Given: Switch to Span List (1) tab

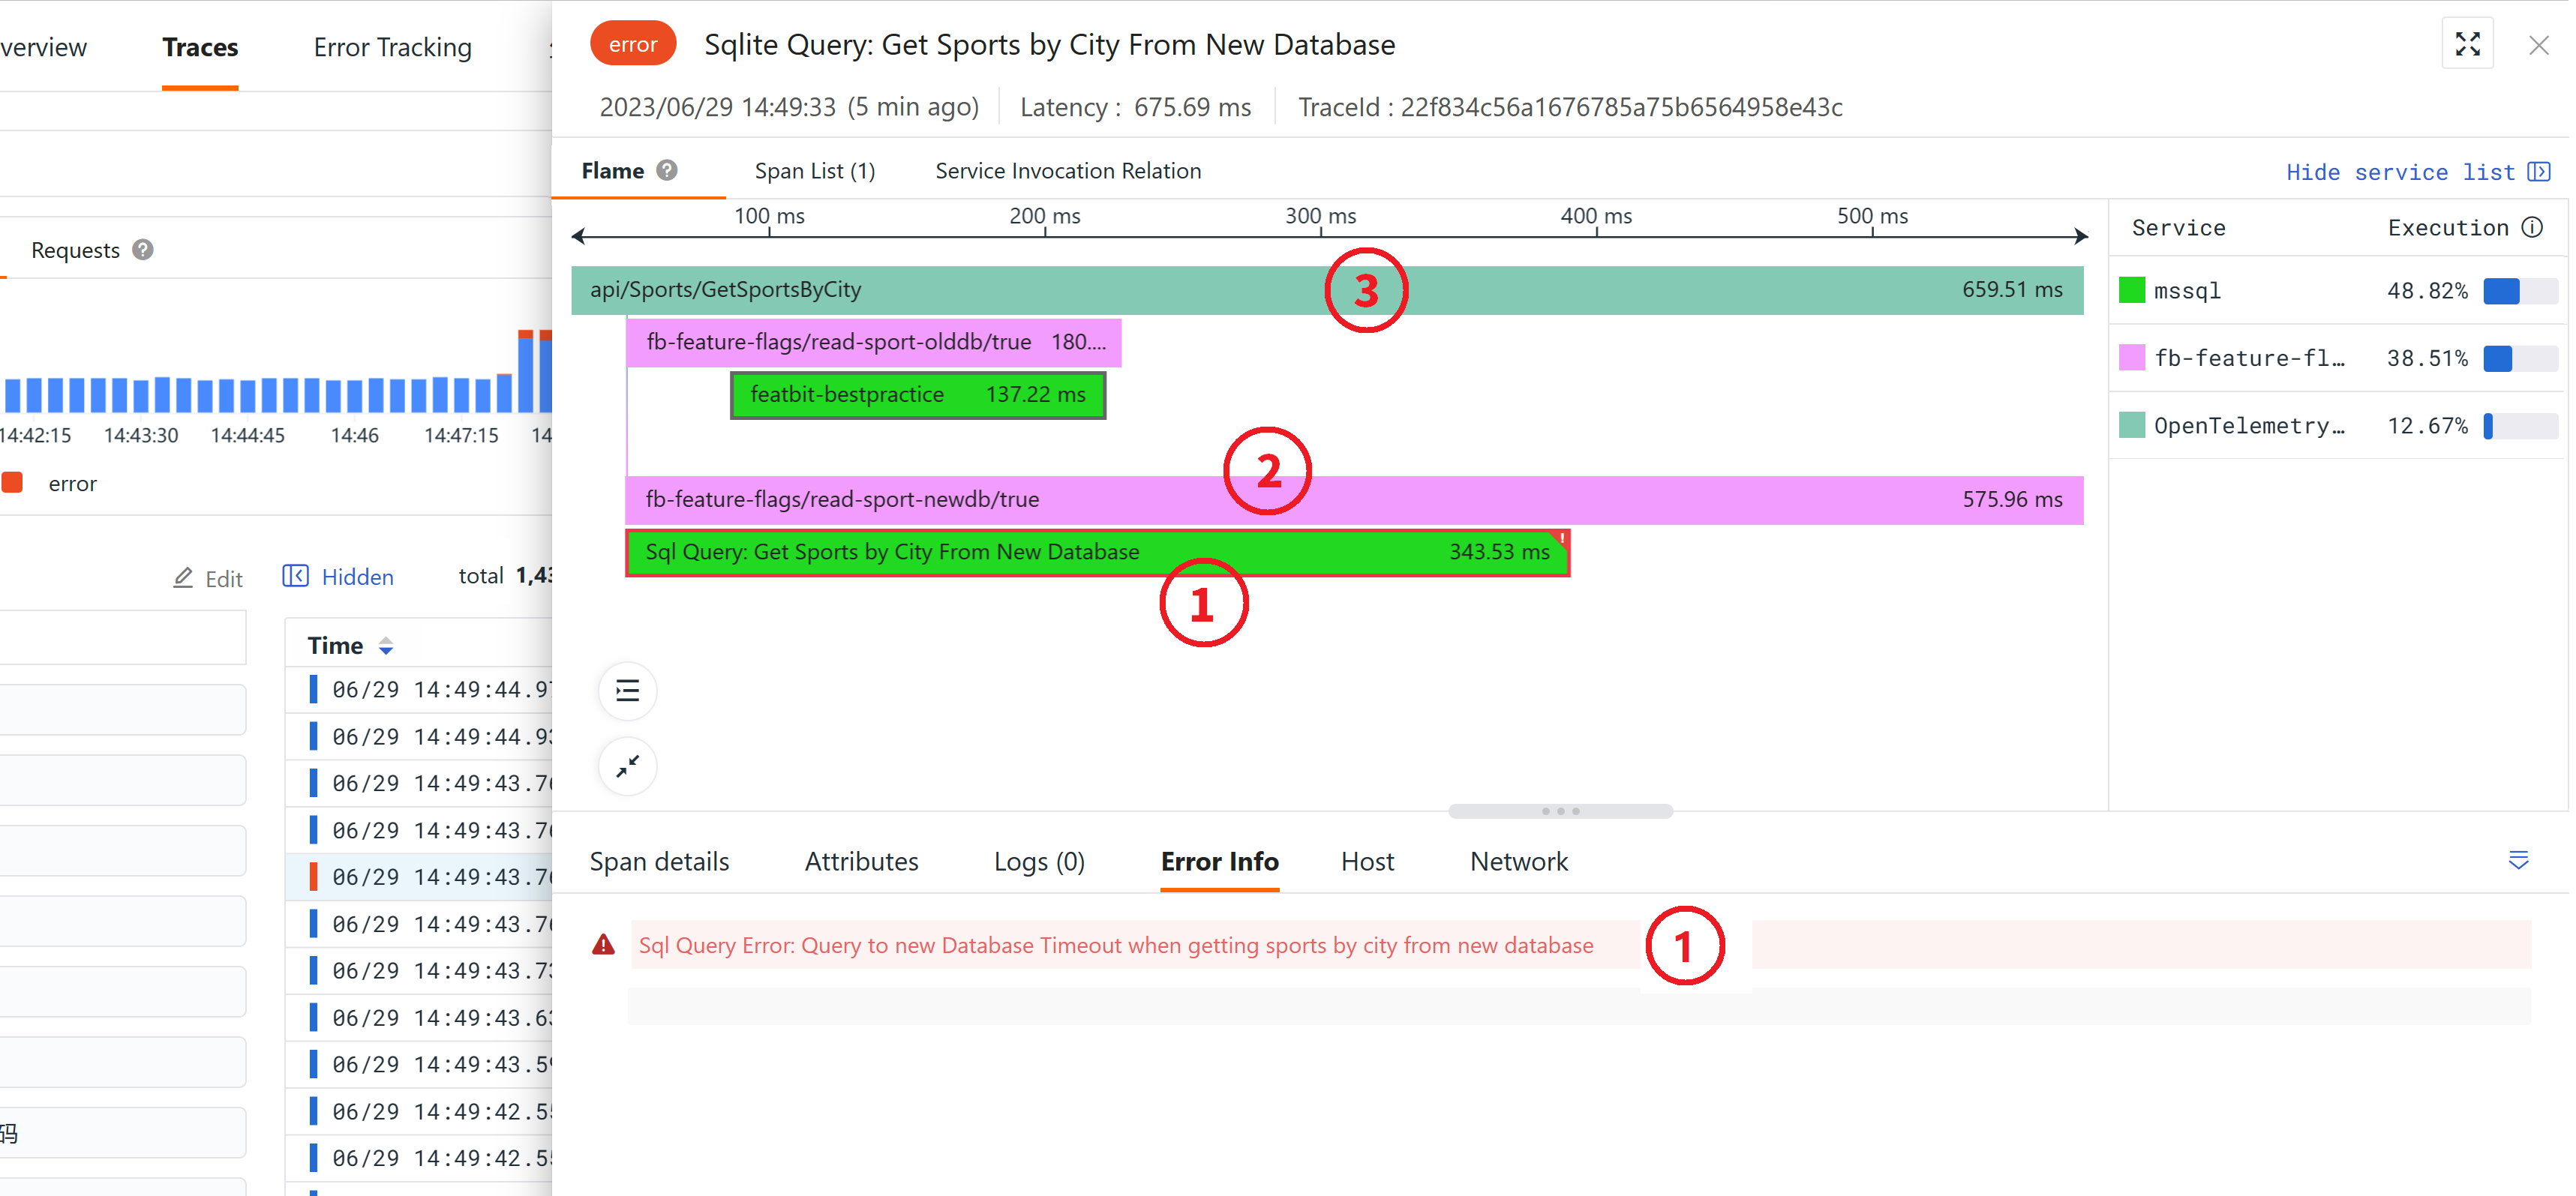Looking at the screenshot, I should click(814, 171).
